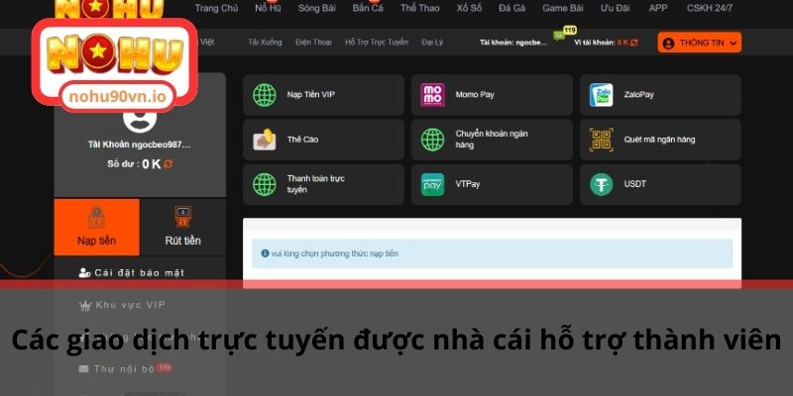Choose the ZaloPay logo icon

pyautogui.click(x=602, y=95)
